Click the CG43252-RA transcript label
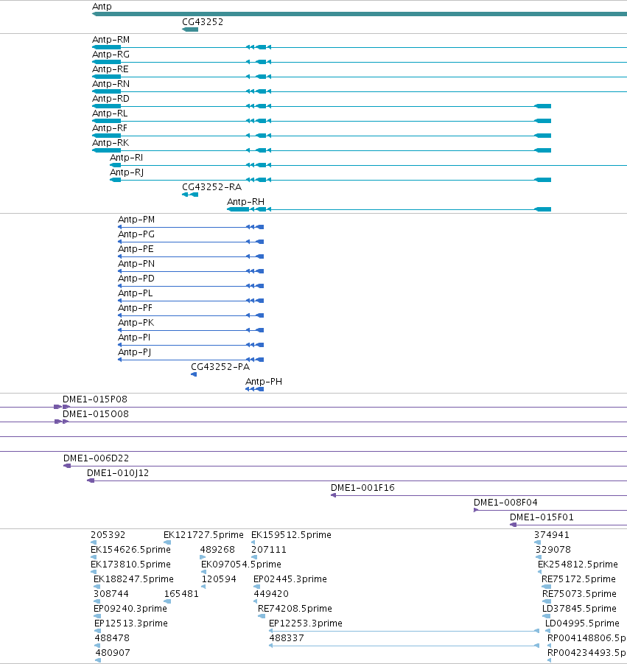The width and height of the screenshot is (627, 664). 211,187
